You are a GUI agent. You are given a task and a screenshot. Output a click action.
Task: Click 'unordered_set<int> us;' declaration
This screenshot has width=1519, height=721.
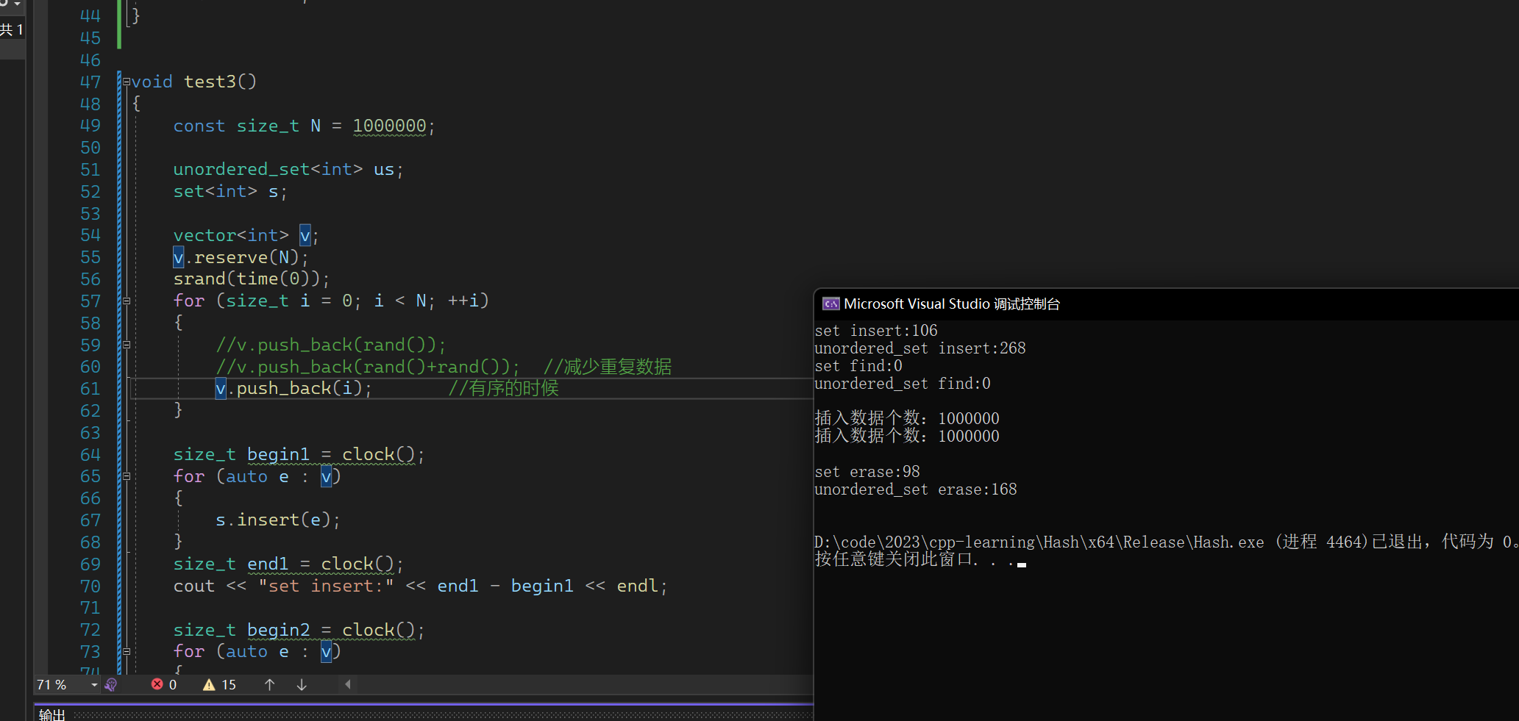(x=288, y=169)
